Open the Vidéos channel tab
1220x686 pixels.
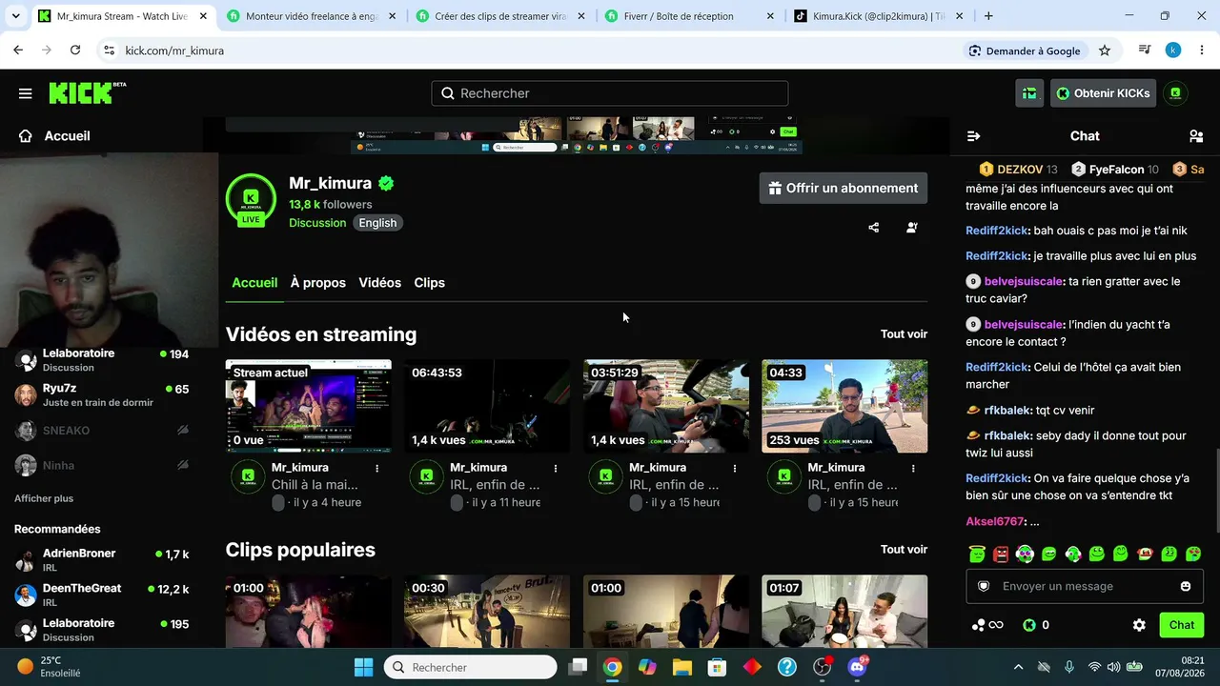click(x=379, y=283)
